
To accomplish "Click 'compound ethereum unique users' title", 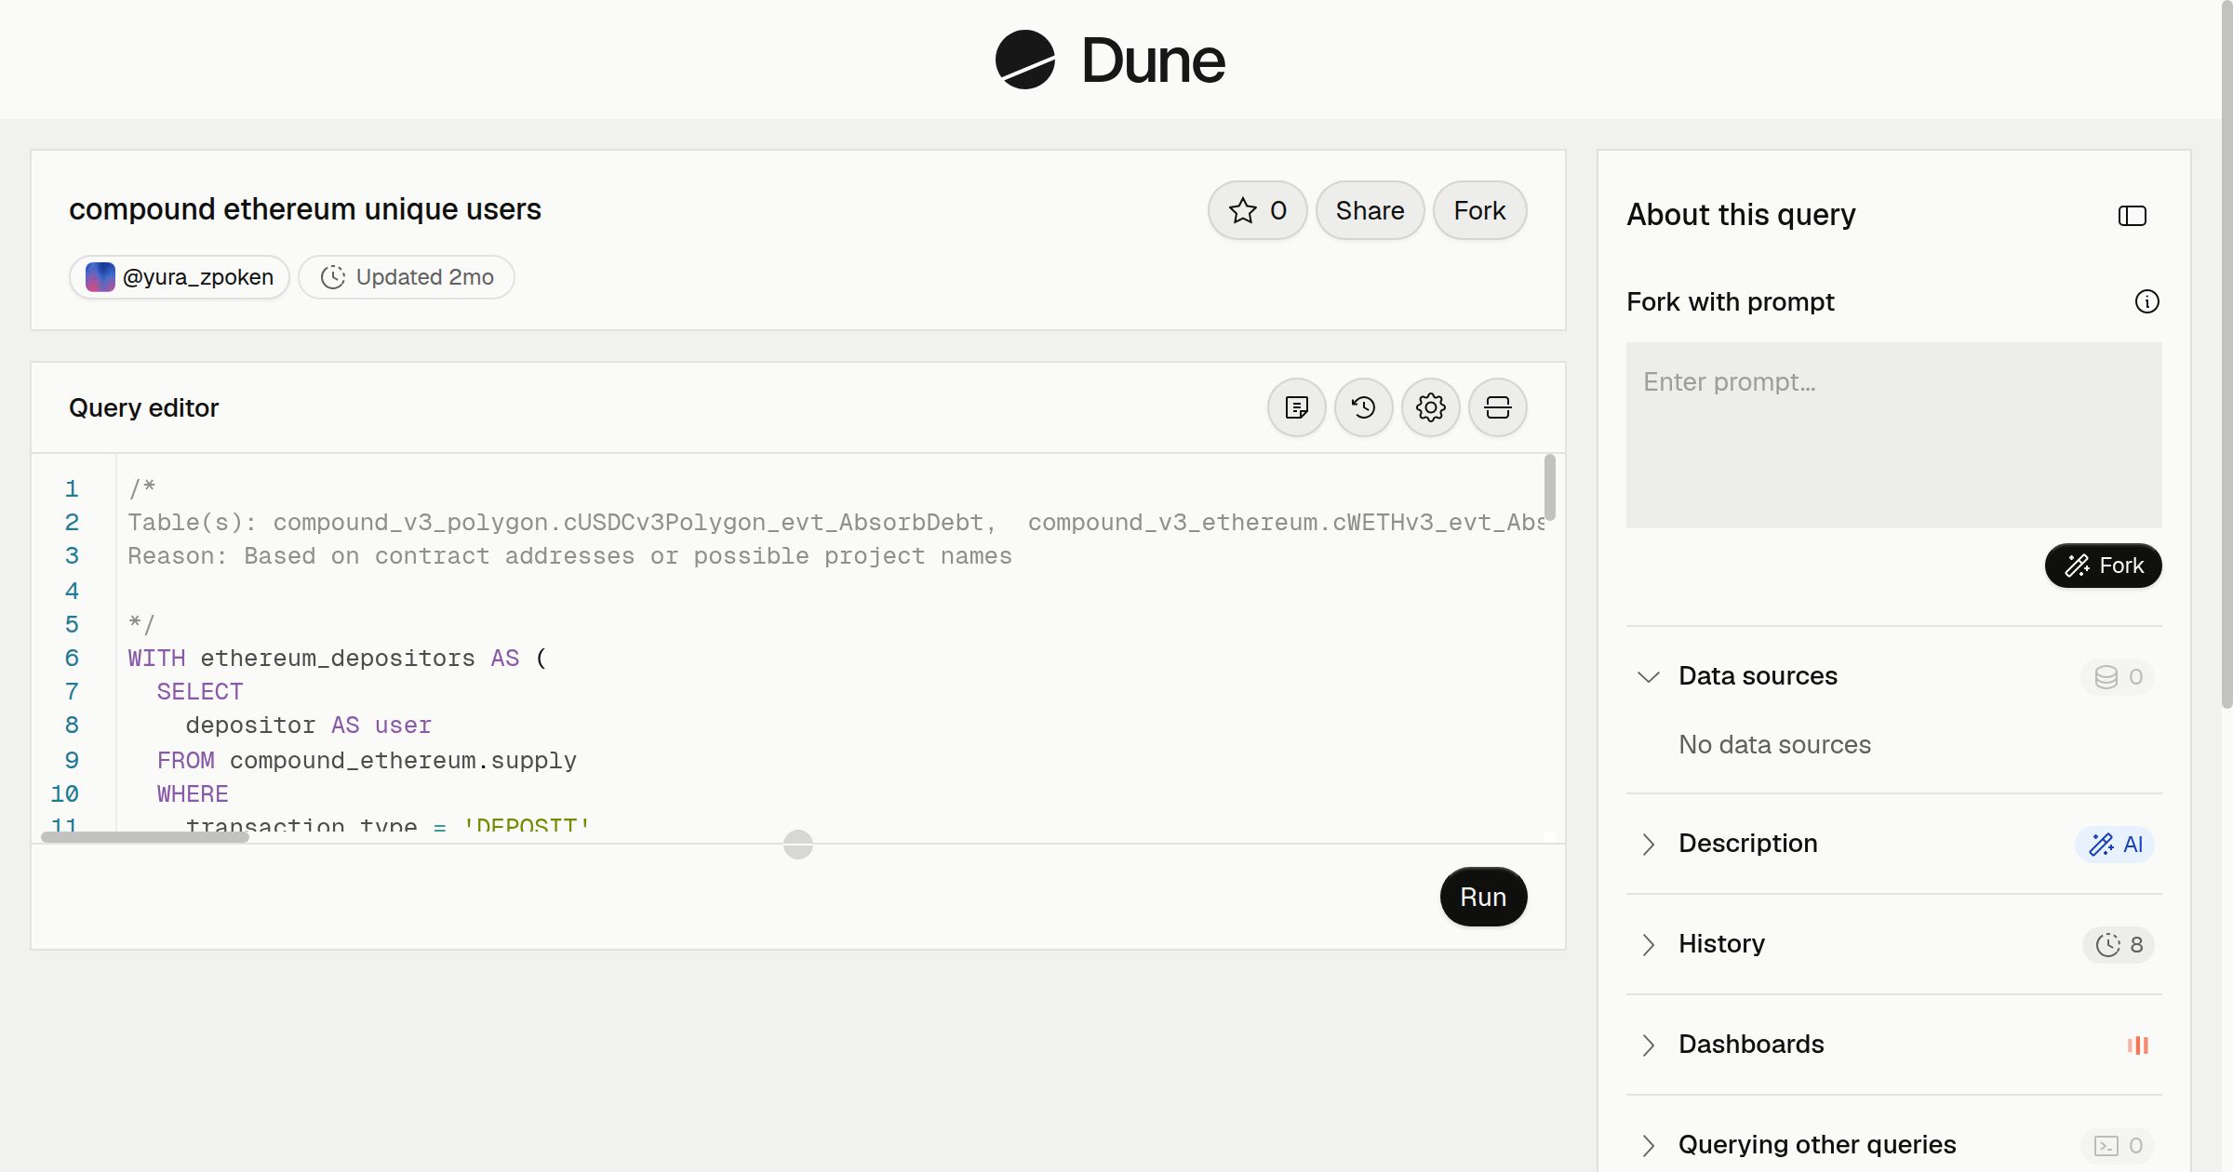I will (305, 209).
